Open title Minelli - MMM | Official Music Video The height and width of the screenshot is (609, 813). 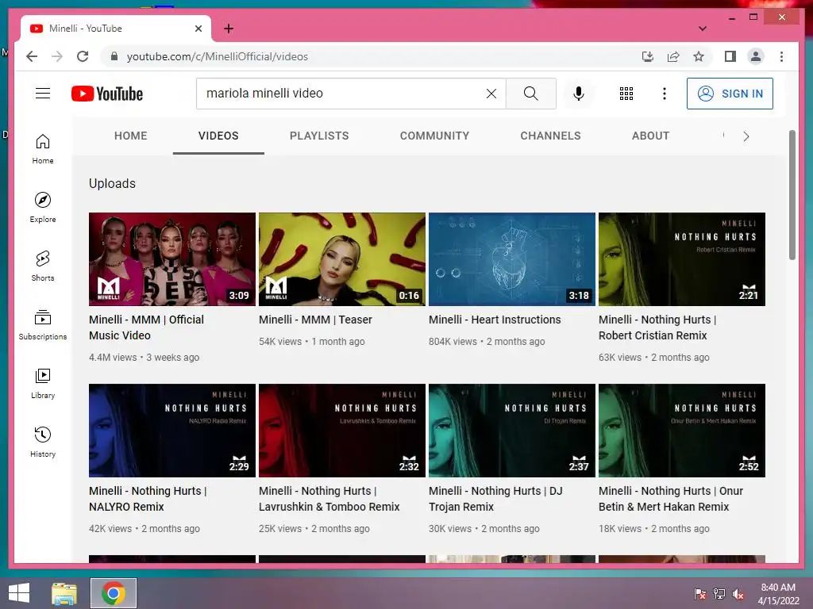(146, 327)
